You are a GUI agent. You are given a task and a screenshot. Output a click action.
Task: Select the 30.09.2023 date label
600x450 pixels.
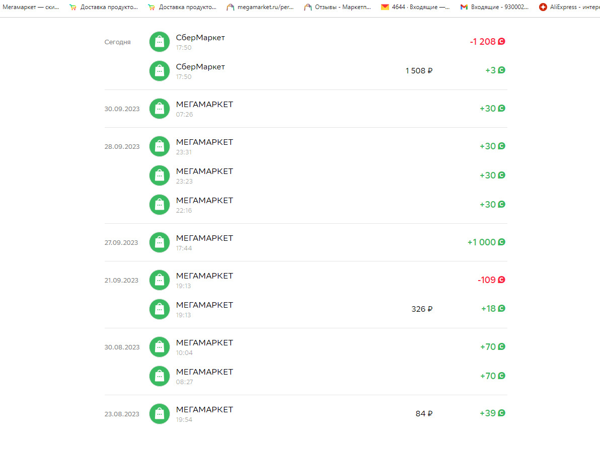pyautogui.click(x=122, y=109)
